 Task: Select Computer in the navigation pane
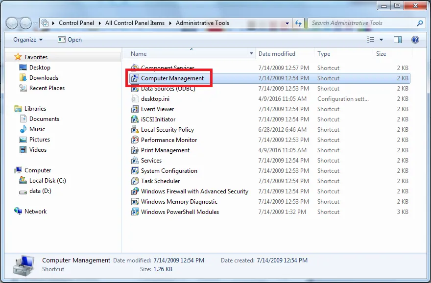38,170
